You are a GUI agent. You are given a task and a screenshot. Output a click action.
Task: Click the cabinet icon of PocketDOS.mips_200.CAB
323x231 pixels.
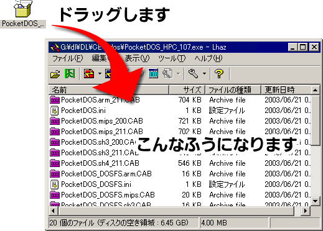coord(55,121)
